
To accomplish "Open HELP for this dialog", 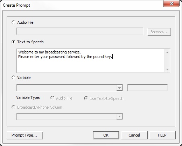I will click(x=162, y=135).
